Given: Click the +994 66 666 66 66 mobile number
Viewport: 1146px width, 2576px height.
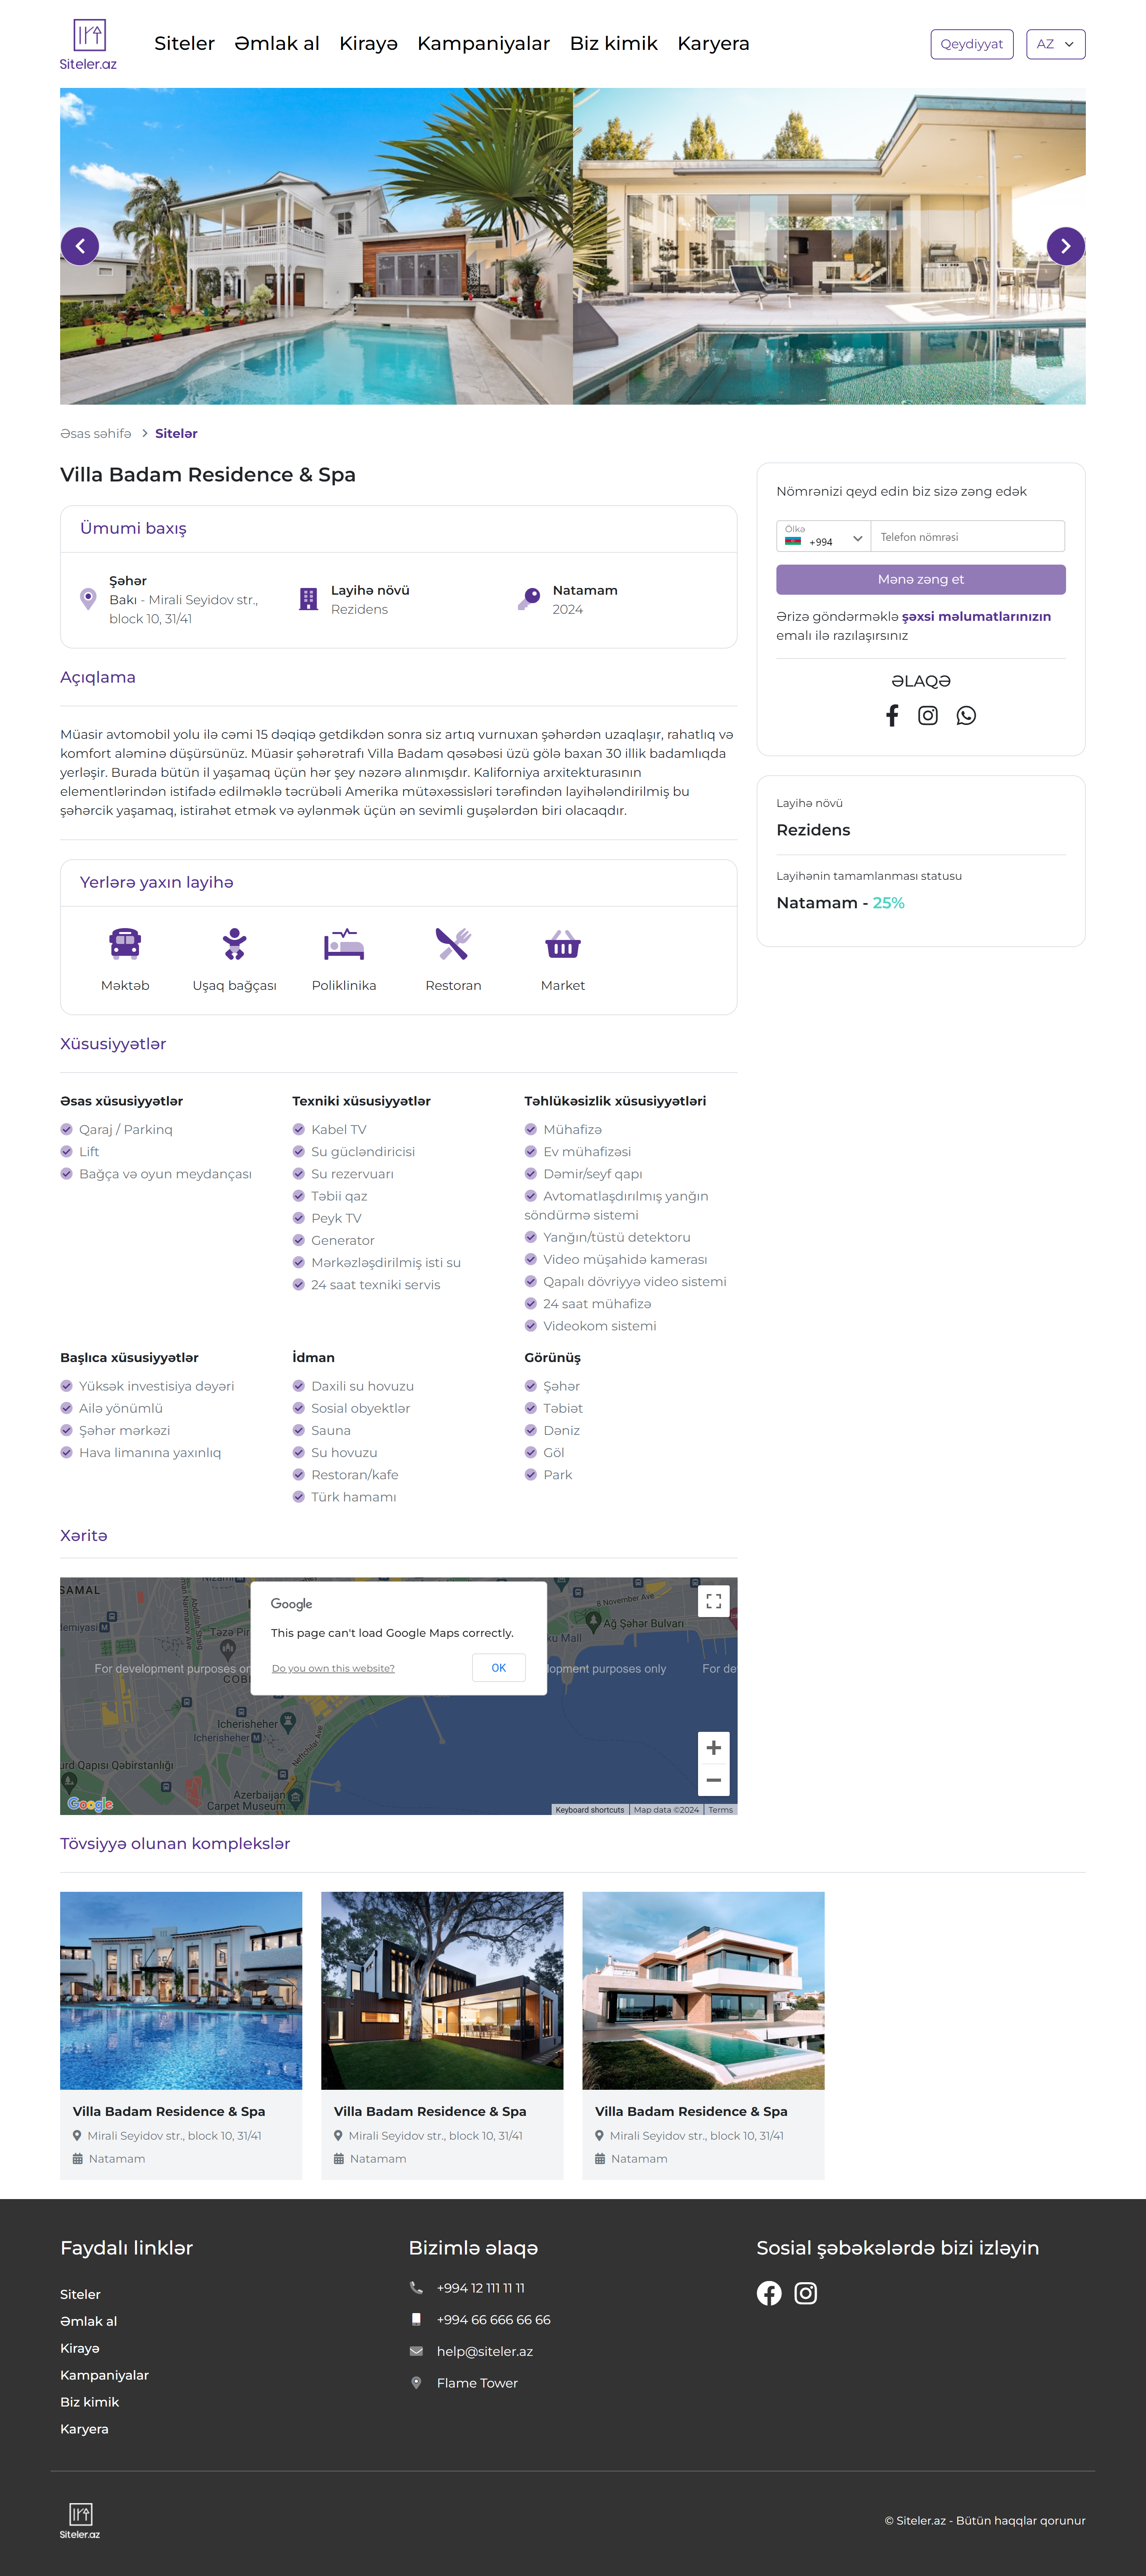Looking at the screenshot, I should 493,2319.
